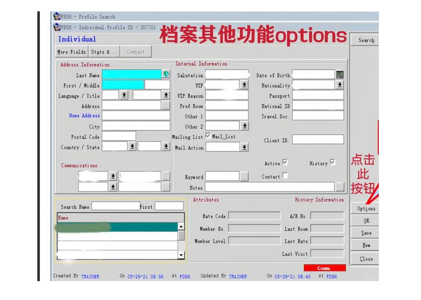Open the Options button
421x300 pixels.
[365, 208]
